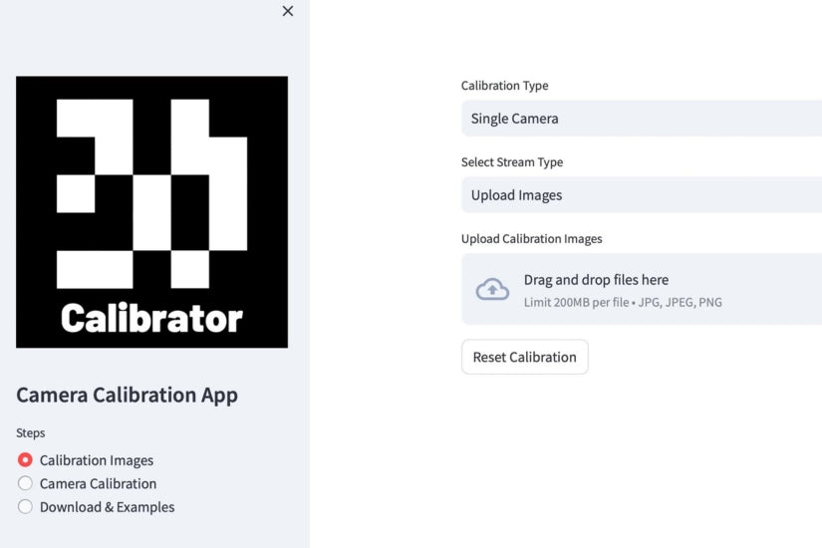Click the Calibration Type field label

(504, 86)
